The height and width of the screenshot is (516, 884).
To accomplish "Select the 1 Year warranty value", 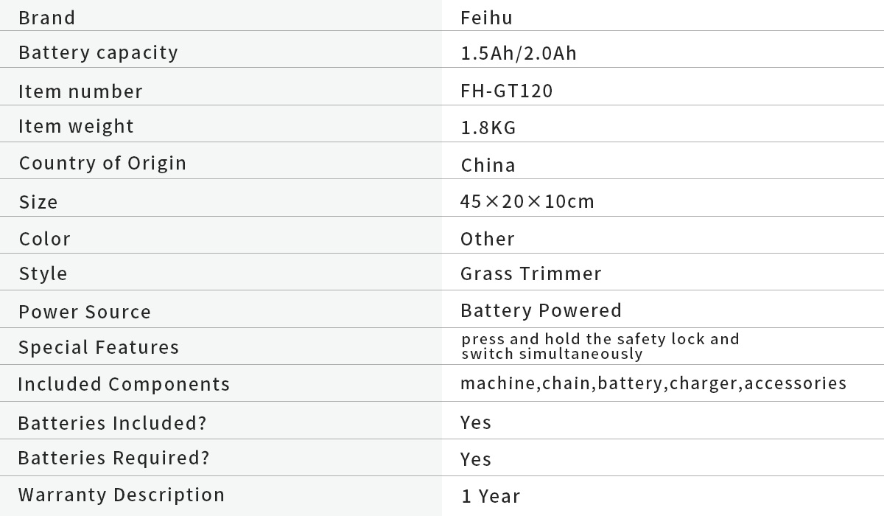I will click(x=491, y=496).
